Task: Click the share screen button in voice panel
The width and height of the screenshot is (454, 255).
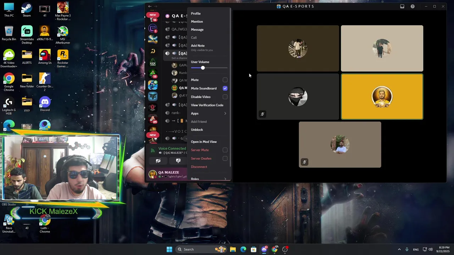Action: (x=178, y=161)
